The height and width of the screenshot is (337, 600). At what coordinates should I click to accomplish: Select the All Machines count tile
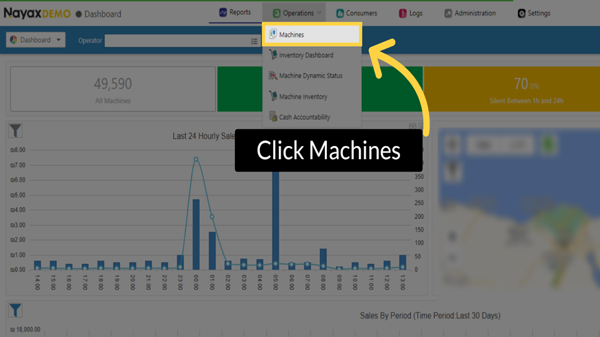point(112,89)
